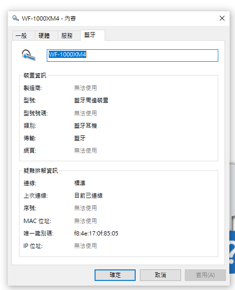This screenshot has height=290, width=235.
Task: Click the 序號 label
Action: tap(30, 208)
